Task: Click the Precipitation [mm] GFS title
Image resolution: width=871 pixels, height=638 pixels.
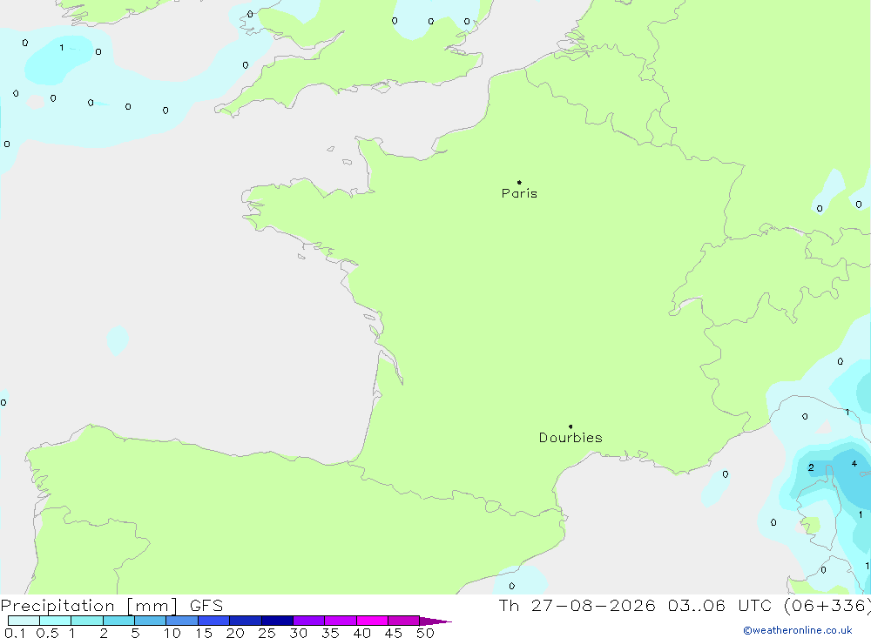Action: pyautogui.click(x=112, y=605)
